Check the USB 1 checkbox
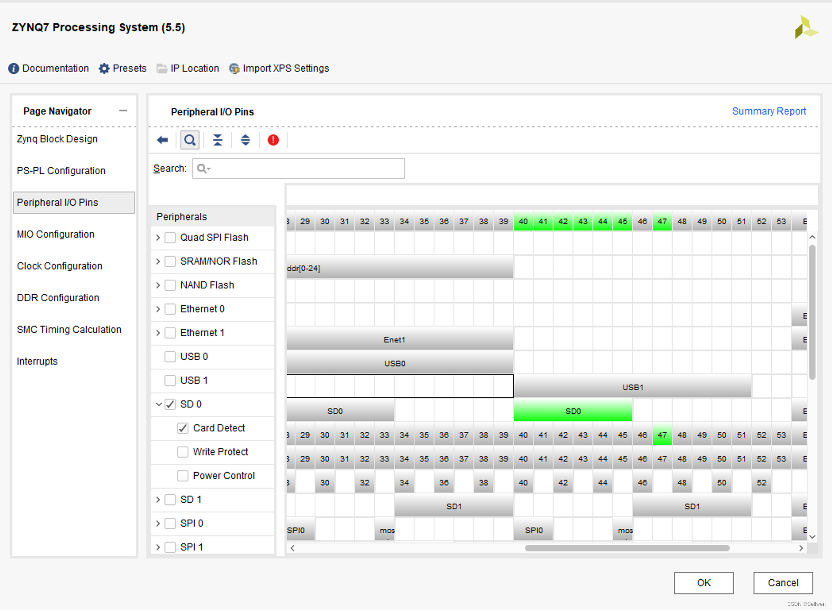Screen dimensions: 832x610 point(170,380)
